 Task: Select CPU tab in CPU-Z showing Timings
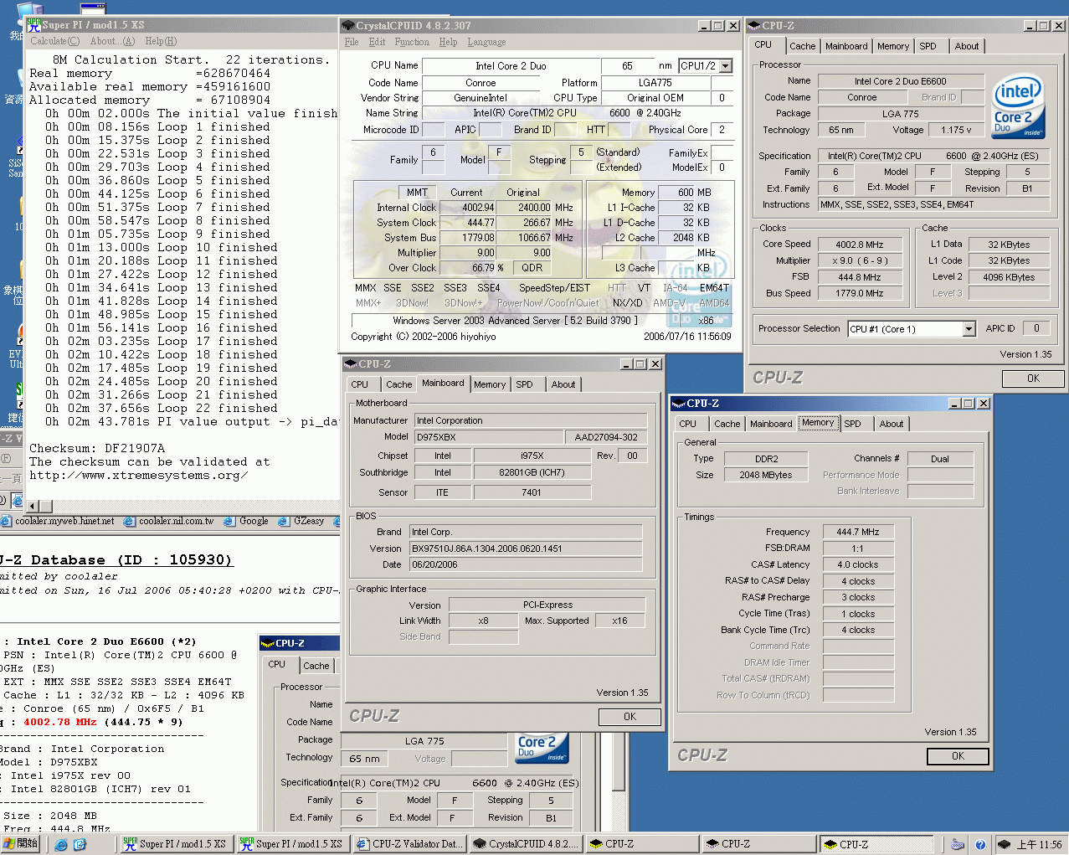coord(688,424)
